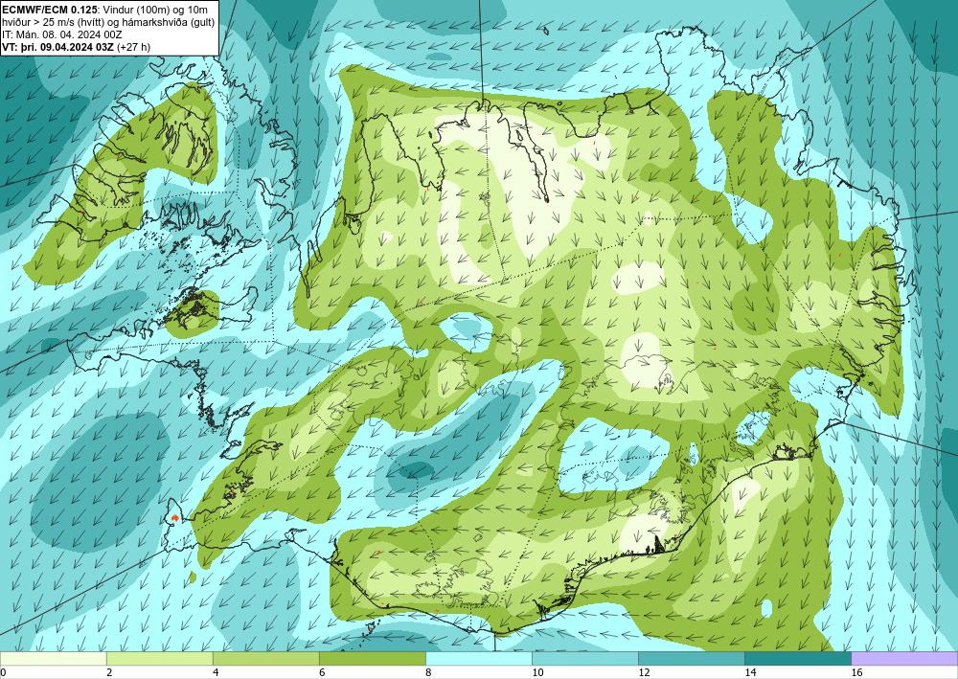Screen dimensions: 958x679
Task: Click the title line 'ECMWF/ECM 0.125: Vindur (100m) og 10m'
Action: pyautogui.click(x=105, y=10)
